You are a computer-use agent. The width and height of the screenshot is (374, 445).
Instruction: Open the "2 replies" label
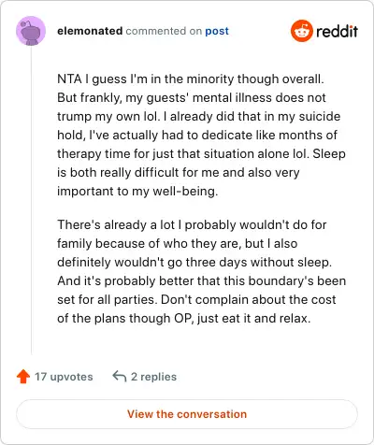click(153, 377)
